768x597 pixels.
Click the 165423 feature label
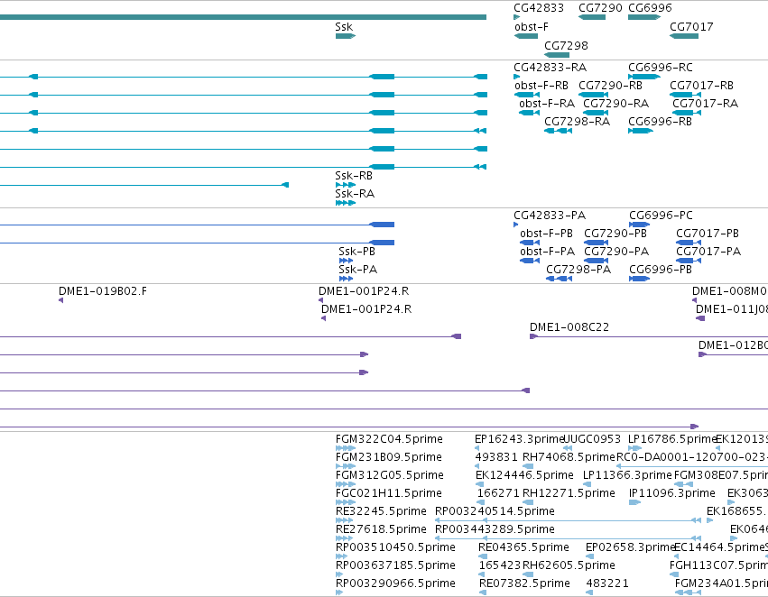click(500, 565)
